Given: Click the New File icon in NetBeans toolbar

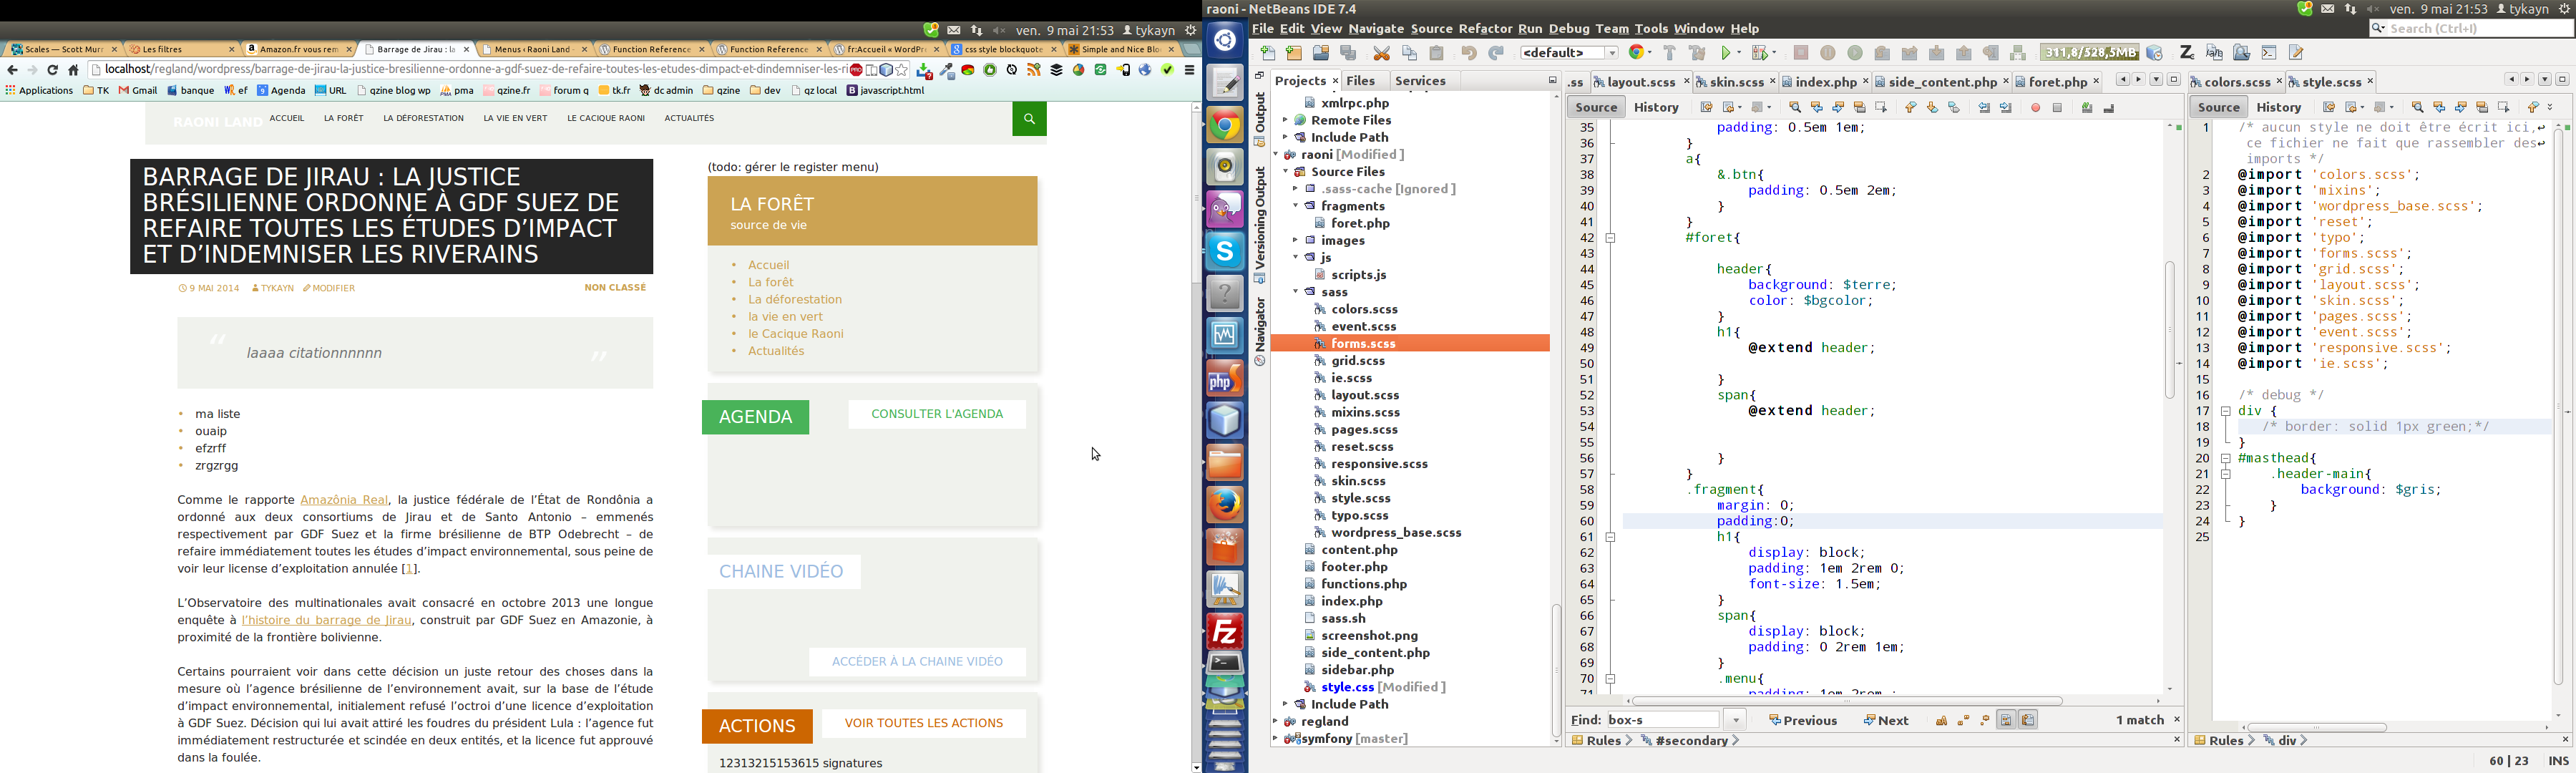Looking at the screenshot, I should pos(1267,53).
